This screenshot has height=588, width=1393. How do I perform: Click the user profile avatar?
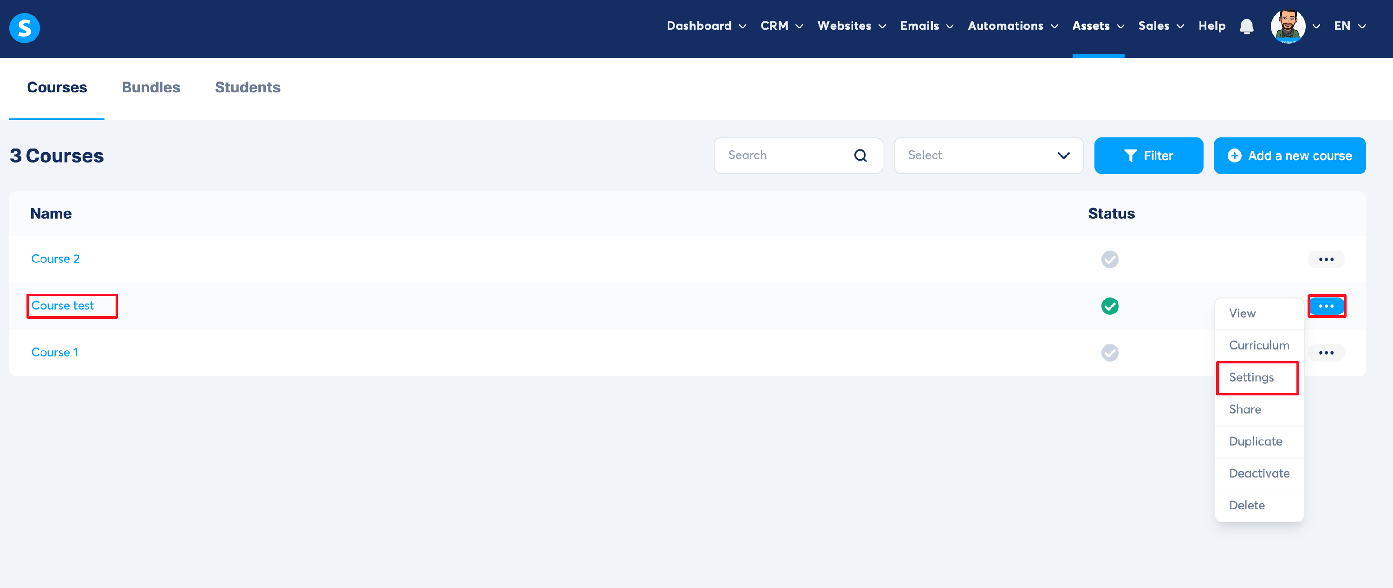(1288, 26)
